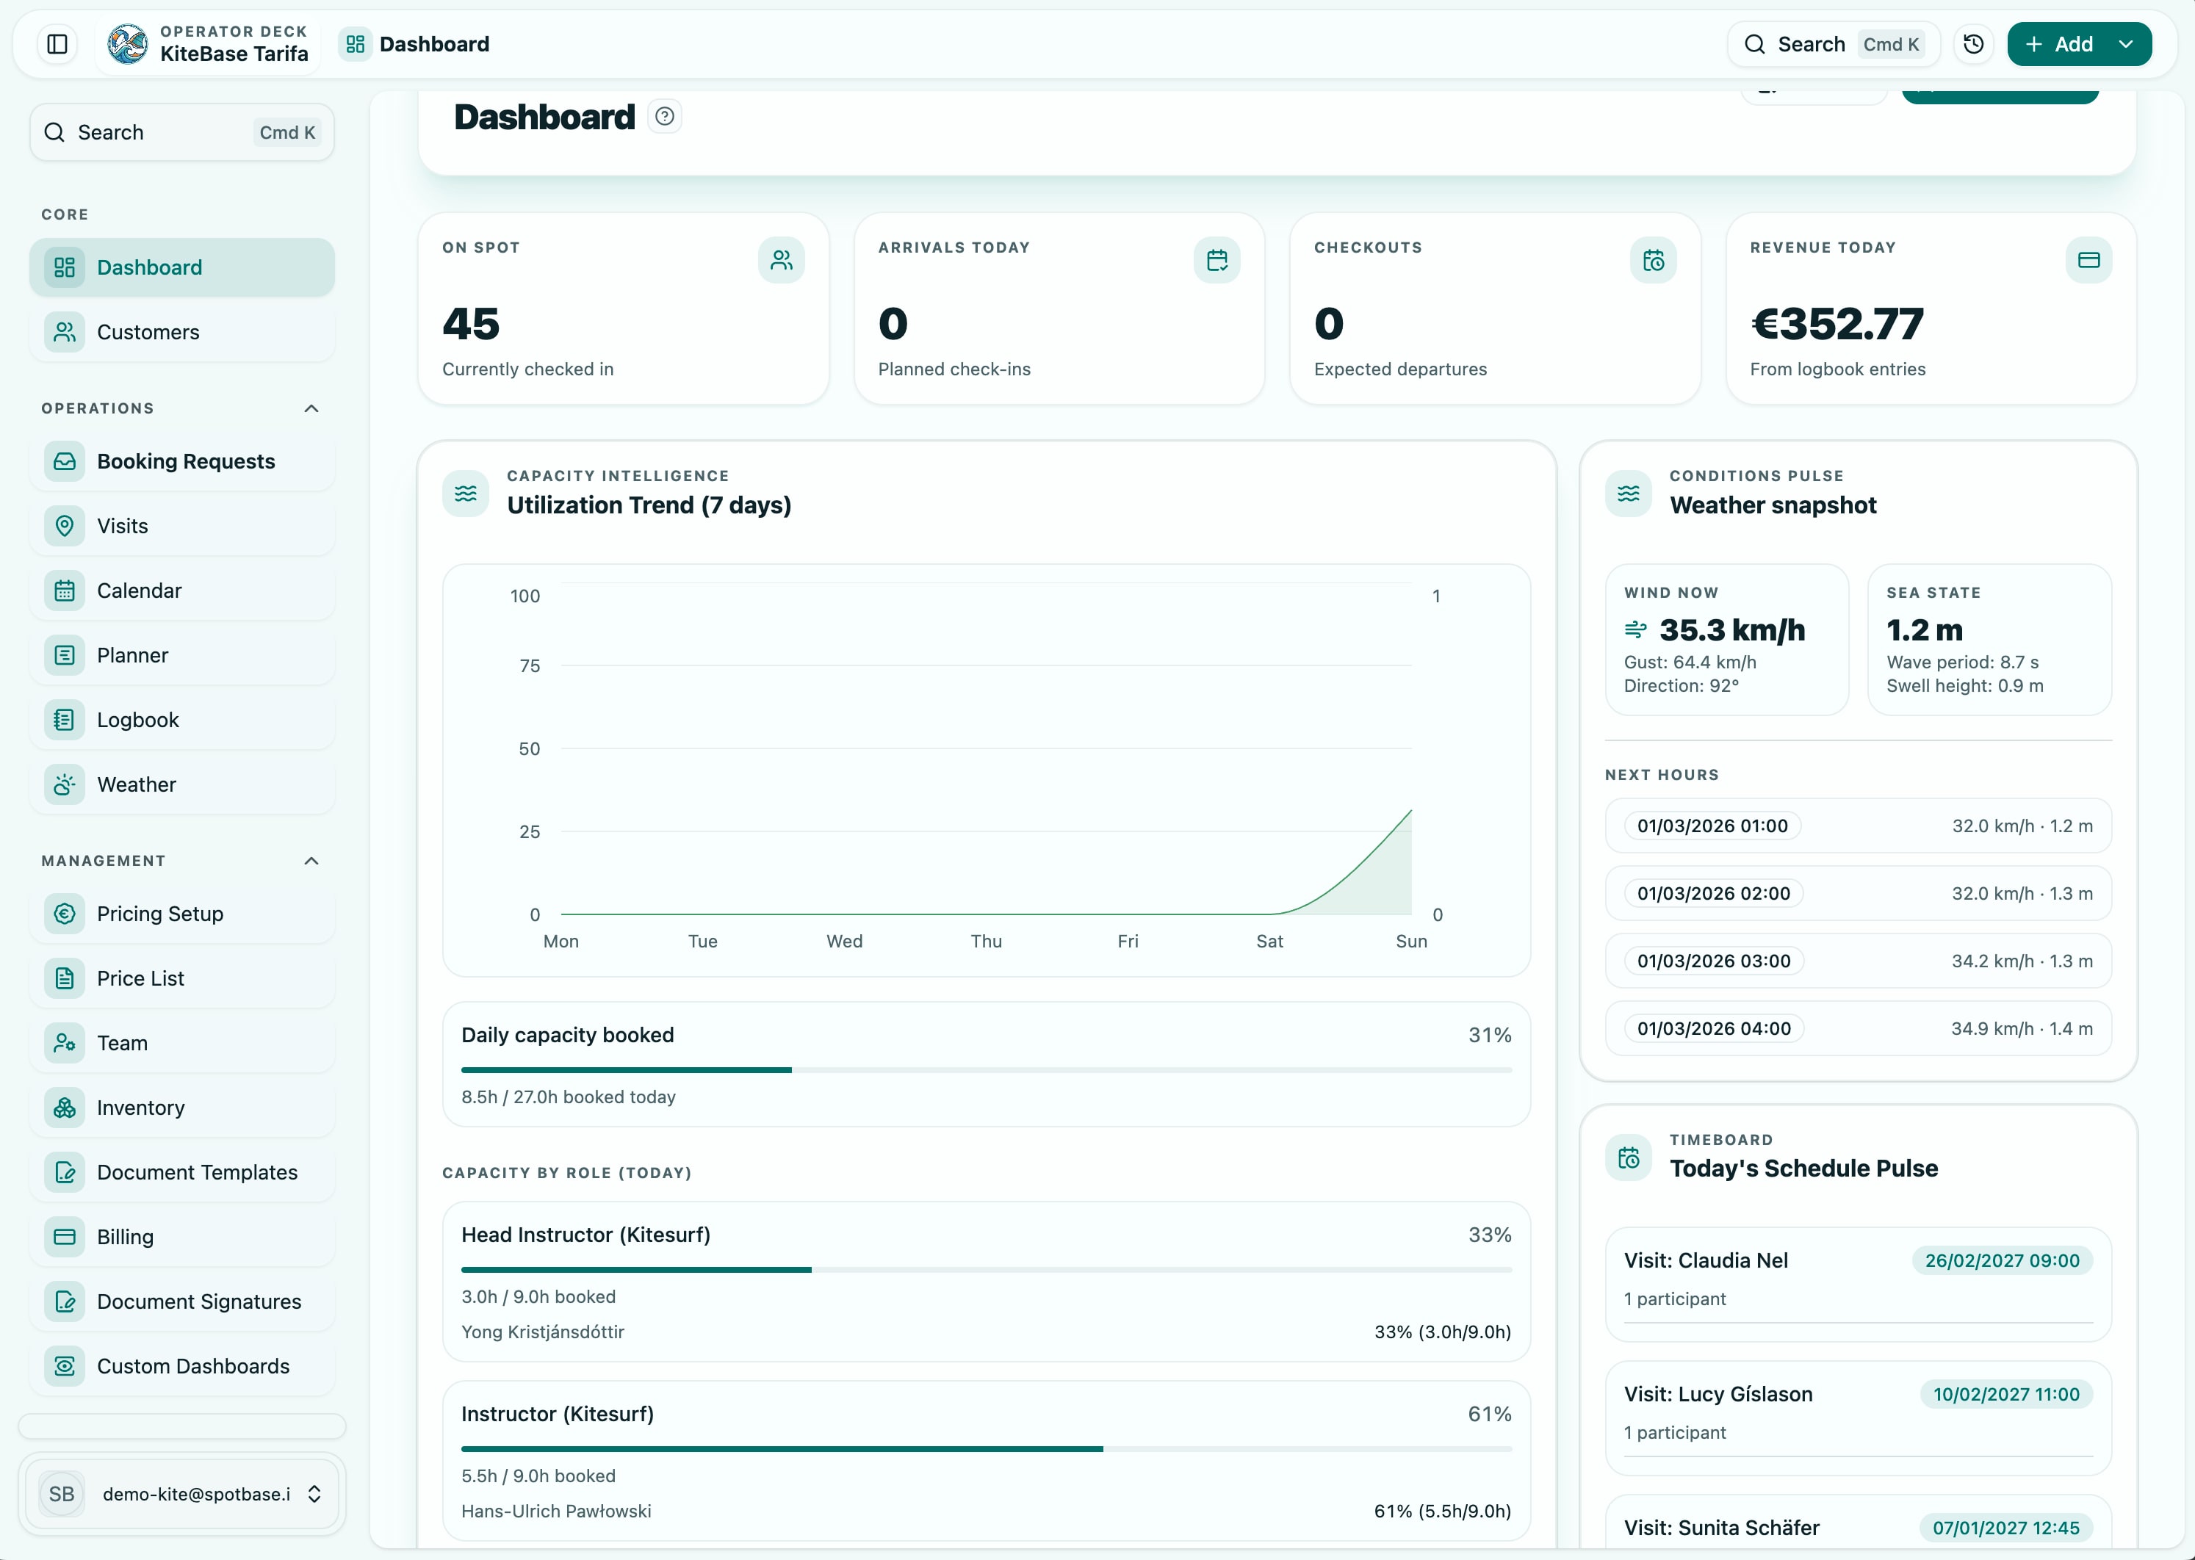Open the Logbook page
The width and height of the screenshot is (2195, 1560).
[x=137, y=720]
